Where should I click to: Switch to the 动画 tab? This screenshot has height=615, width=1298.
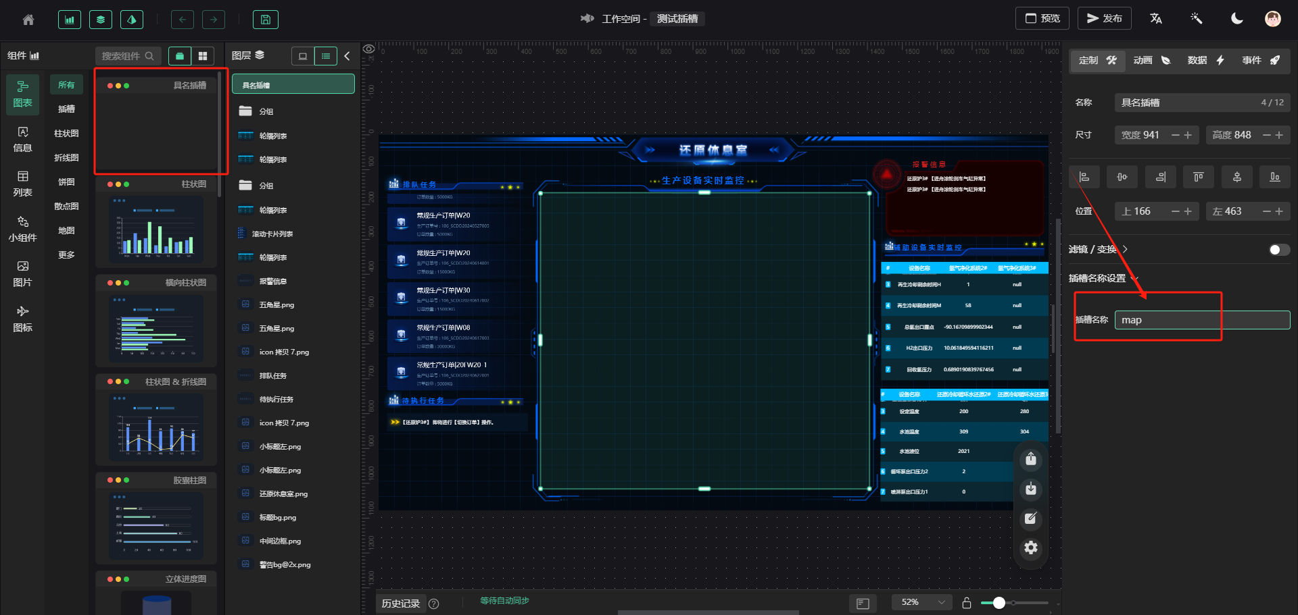click(1151, 61)
